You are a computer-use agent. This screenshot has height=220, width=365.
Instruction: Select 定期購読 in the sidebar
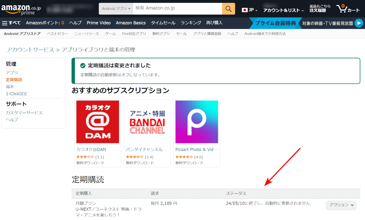[14, 79]
